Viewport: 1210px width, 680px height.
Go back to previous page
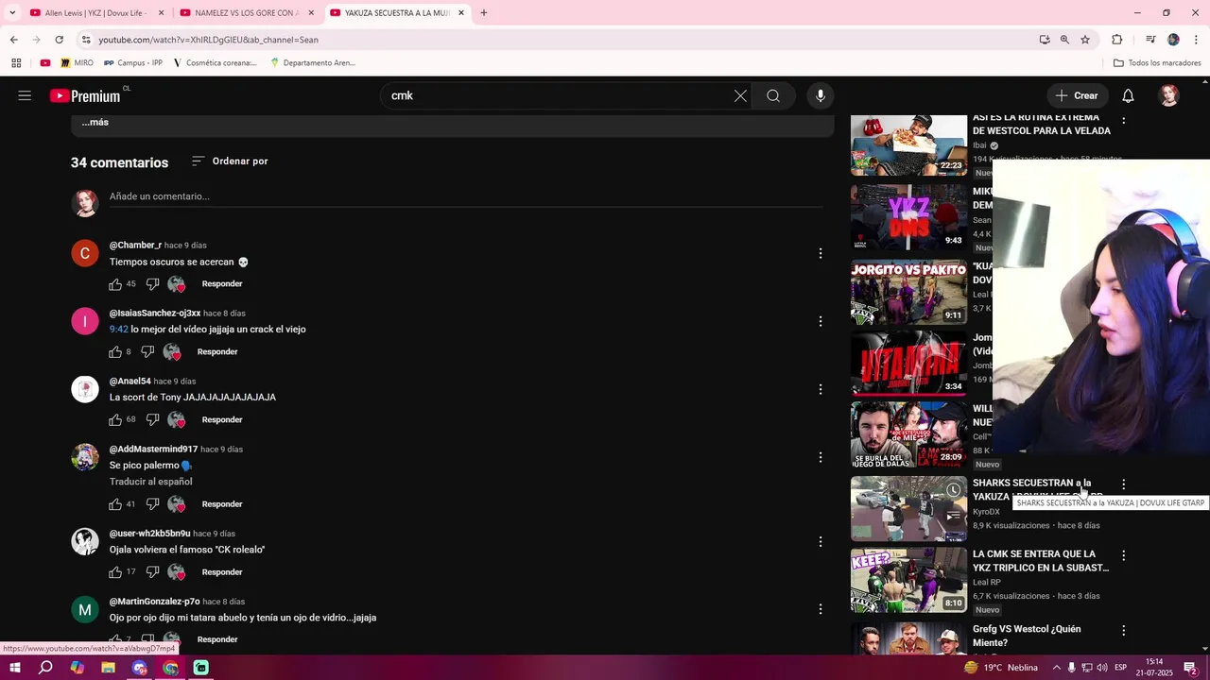coord(13,40)
